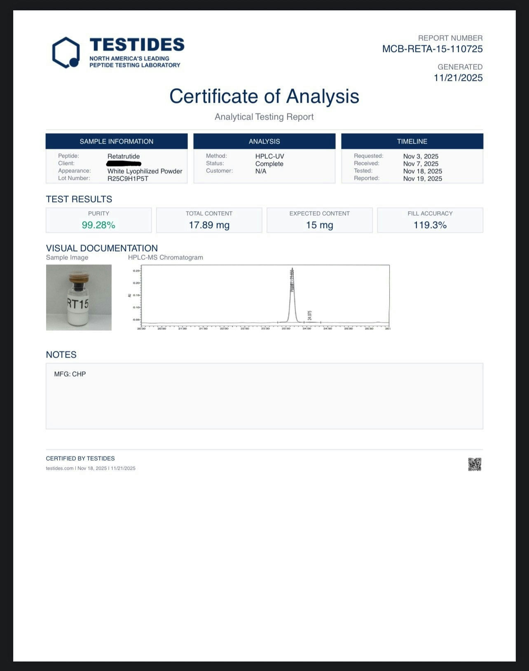529x671 pixels.
Task: Click the Certificate of Analysis title
Action: point(264,96)
